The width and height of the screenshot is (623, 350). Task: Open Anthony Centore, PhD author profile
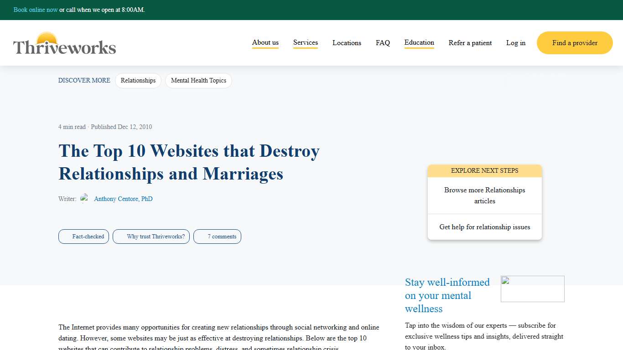coord(123,198)
